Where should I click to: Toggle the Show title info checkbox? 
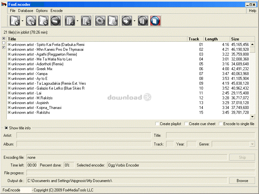tap(6, 128)
